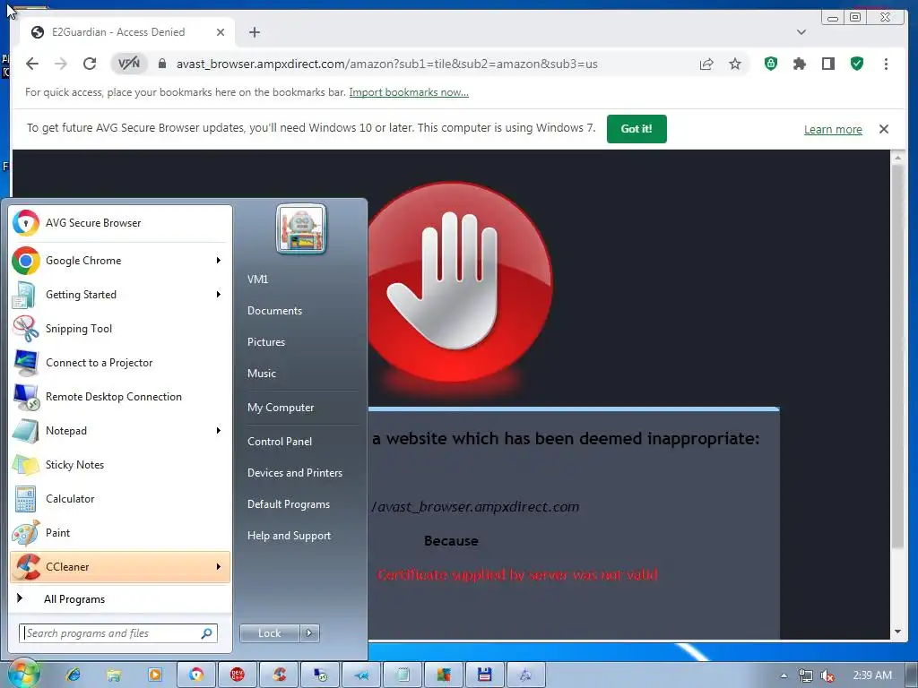The image size is (918, 688).
Task: Open the Learn more link
Action: coord(833,129)
